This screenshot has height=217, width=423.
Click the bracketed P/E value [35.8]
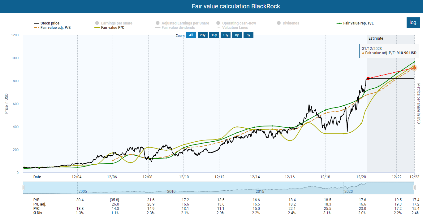coord(114,200)
